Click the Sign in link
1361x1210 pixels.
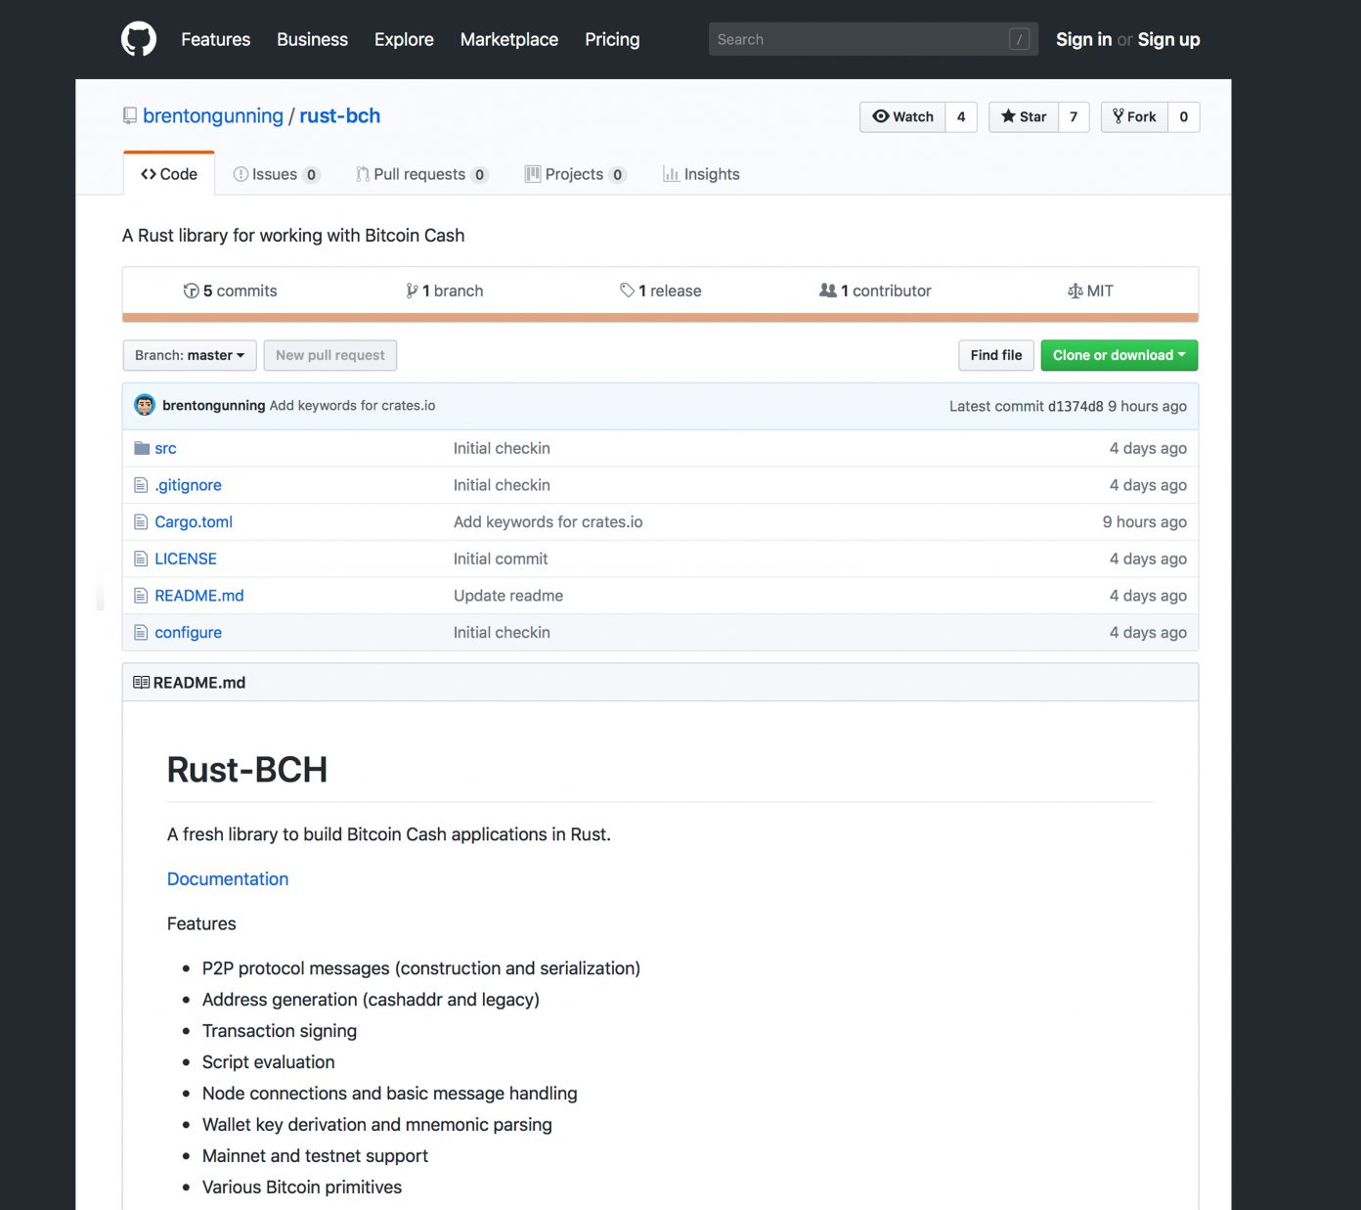click(1083, 39)
